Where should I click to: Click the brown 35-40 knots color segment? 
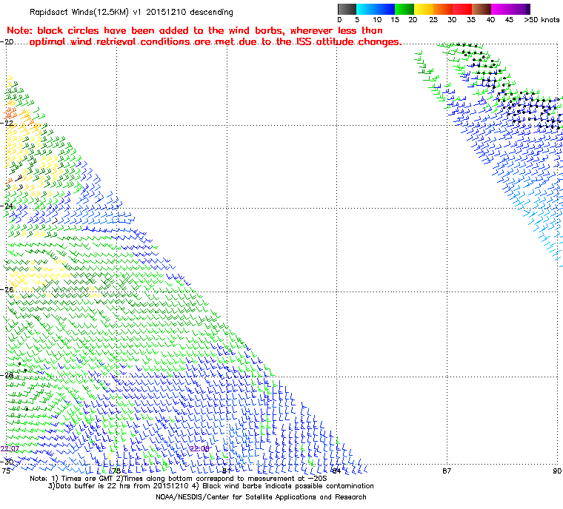pyautogui.click(x=482, y=9)
